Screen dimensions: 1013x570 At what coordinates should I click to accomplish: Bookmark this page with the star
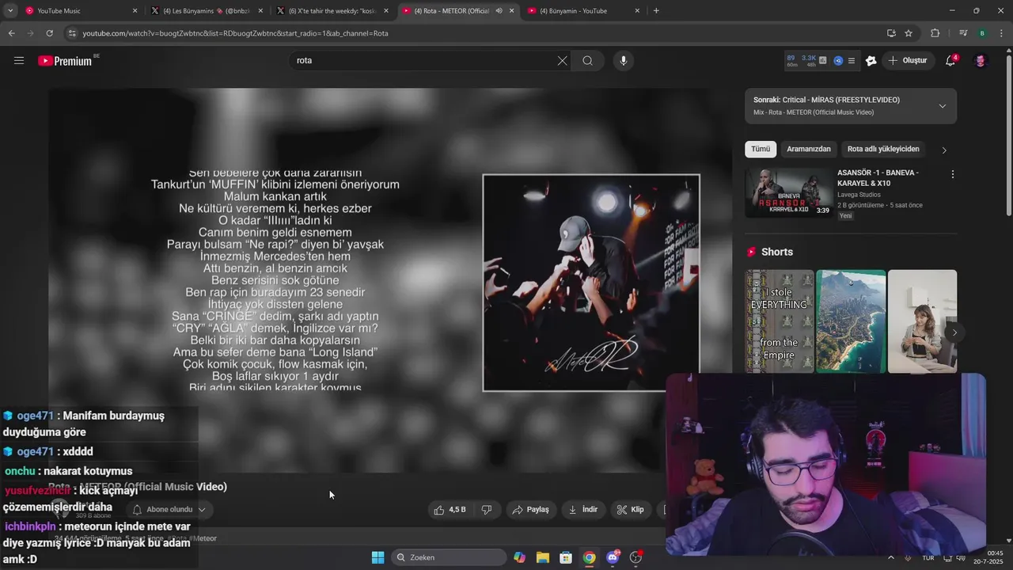pyautogui.click(x=909, y=33)
